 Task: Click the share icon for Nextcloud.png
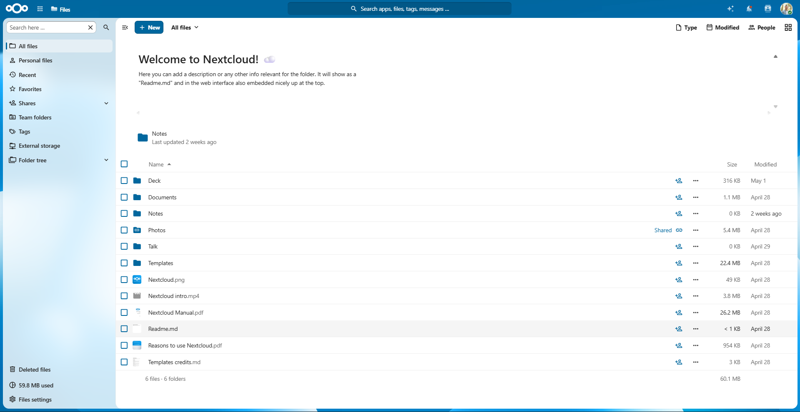pos(679,280)
